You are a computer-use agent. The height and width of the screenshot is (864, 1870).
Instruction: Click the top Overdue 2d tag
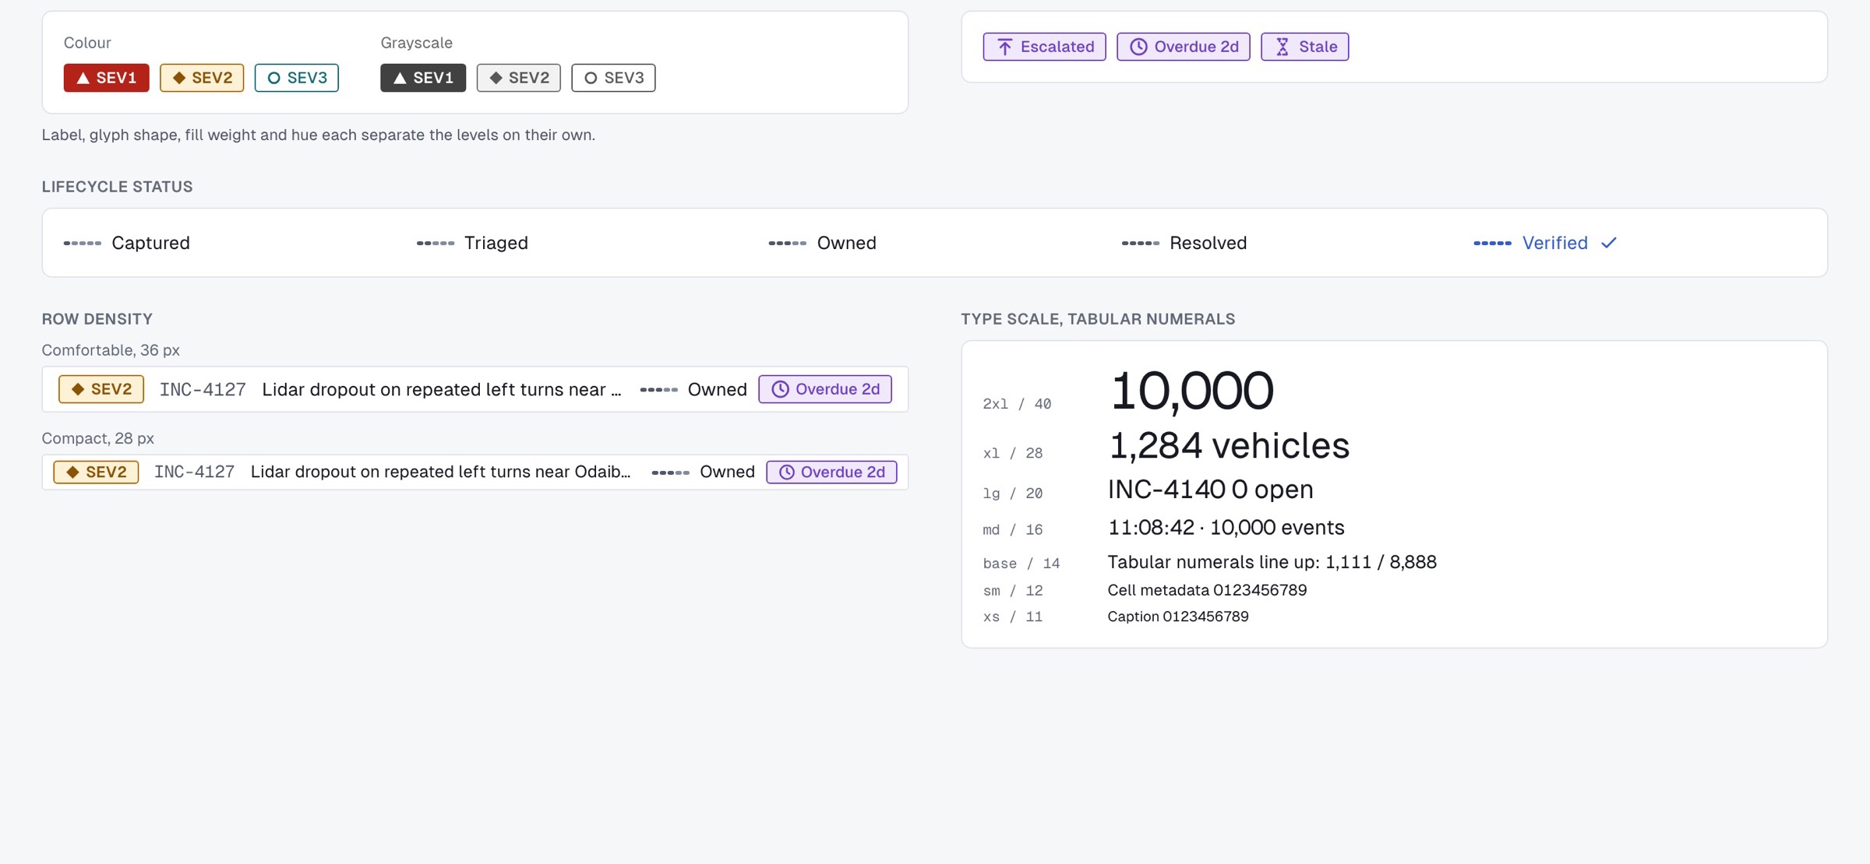point(1183,47)
